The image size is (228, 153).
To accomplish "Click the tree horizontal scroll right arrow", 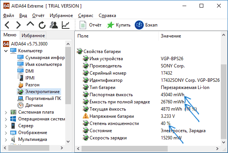I will click(62, 148).
